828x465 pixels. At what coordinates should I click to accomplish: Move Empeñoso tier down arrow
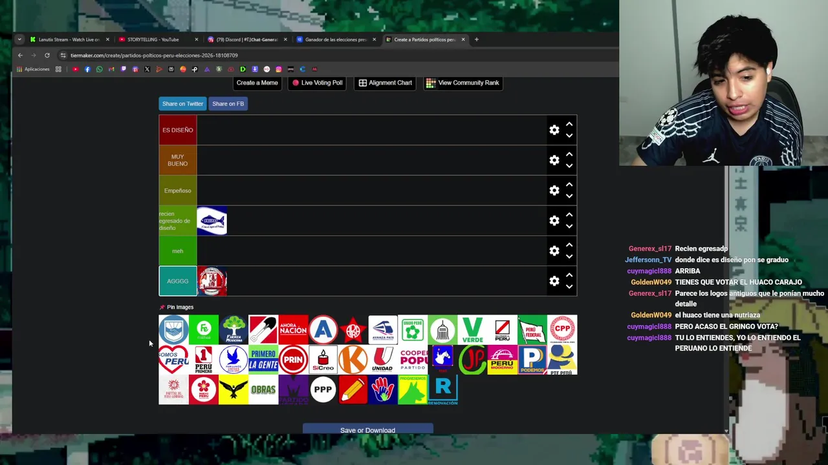pyautogui.click(x=569, y=196)
